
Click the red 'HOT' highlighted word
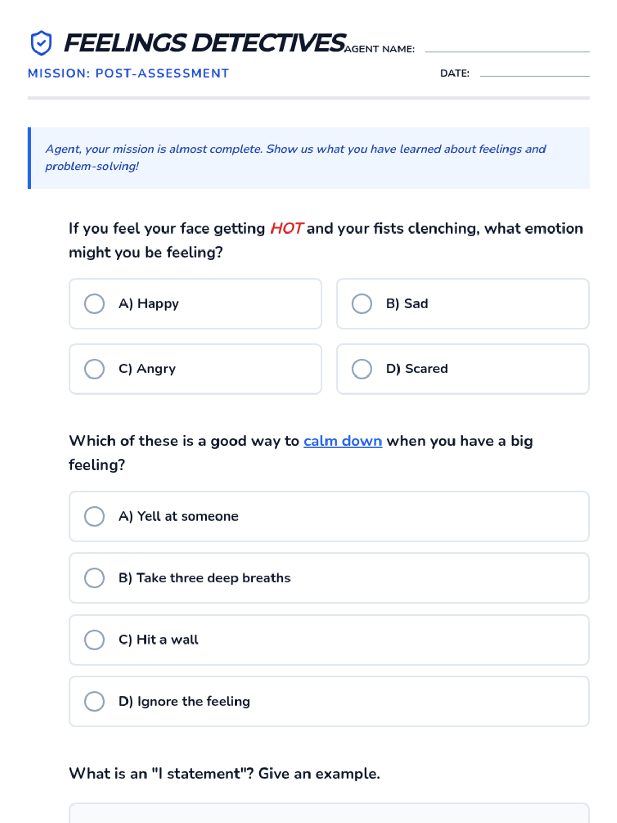287,228
